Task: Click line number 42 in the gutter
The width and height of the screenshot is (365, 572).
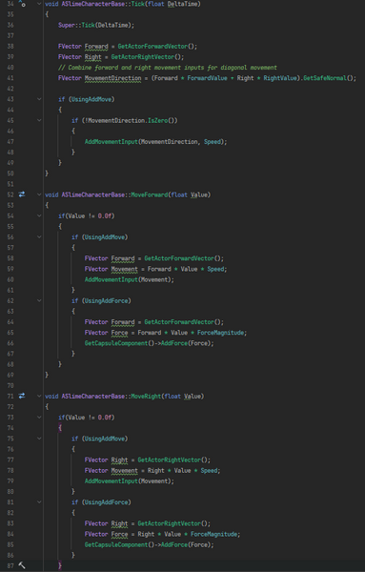Action: click(x=10, y=89)
